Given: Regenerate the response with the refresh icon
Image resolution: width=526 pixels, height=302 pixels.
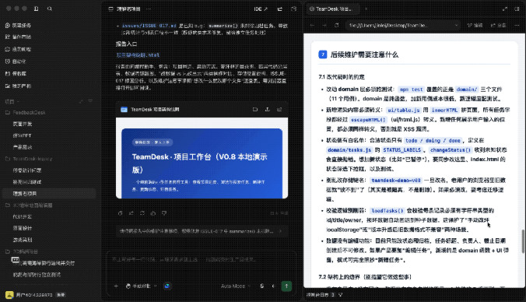Looking at the screenshot, I should (142, 213).
